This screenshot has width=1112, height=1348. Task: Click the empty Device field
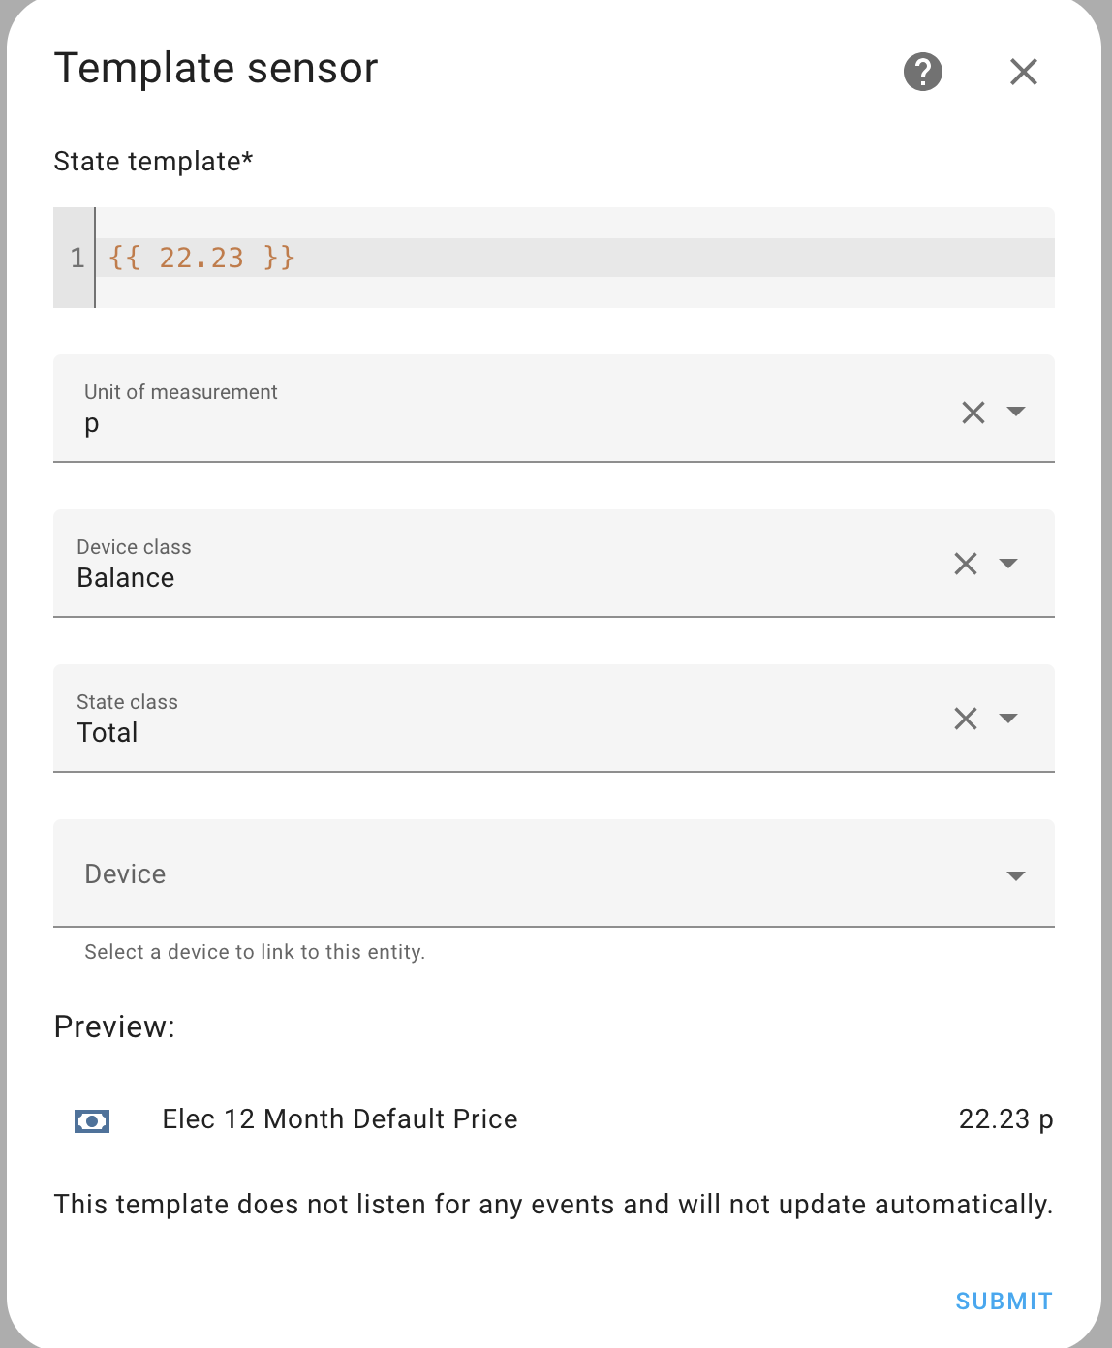coord(484,874)
